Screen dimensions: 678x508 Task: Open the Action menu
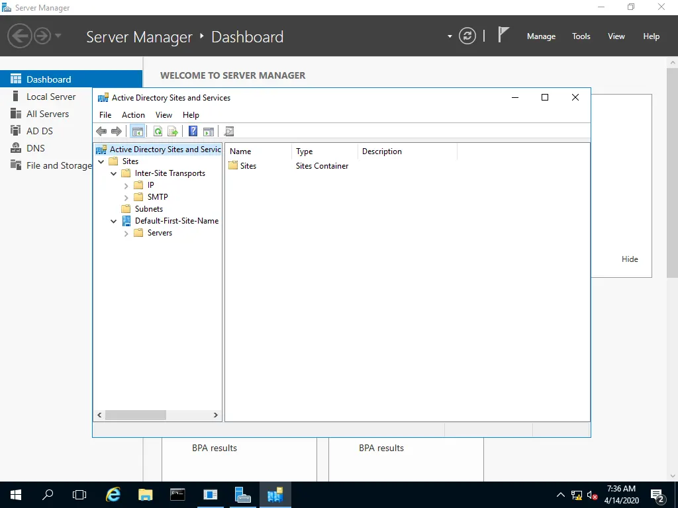click(x=133, y=115)
